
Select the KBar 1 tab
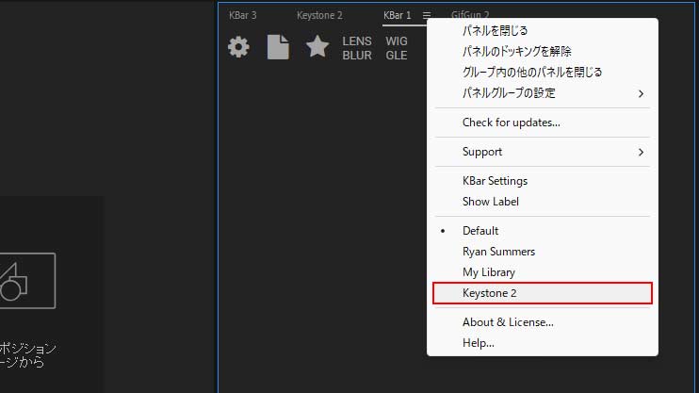(x=398, y=15)
